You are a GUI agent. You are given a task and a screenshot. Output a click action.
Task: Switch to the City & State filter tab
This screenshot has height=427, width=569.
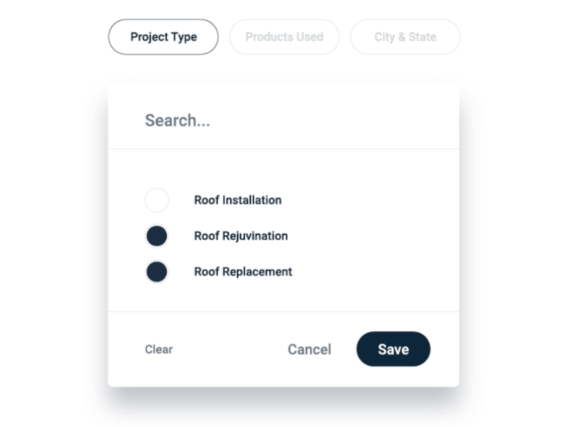tap(405, 37)
